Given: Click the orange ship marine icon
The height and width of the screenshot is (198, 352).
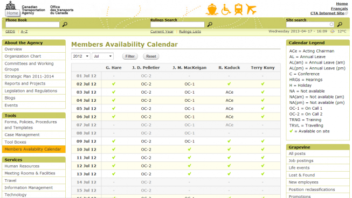Looking at the screenshot, I should tap(212, 9).
